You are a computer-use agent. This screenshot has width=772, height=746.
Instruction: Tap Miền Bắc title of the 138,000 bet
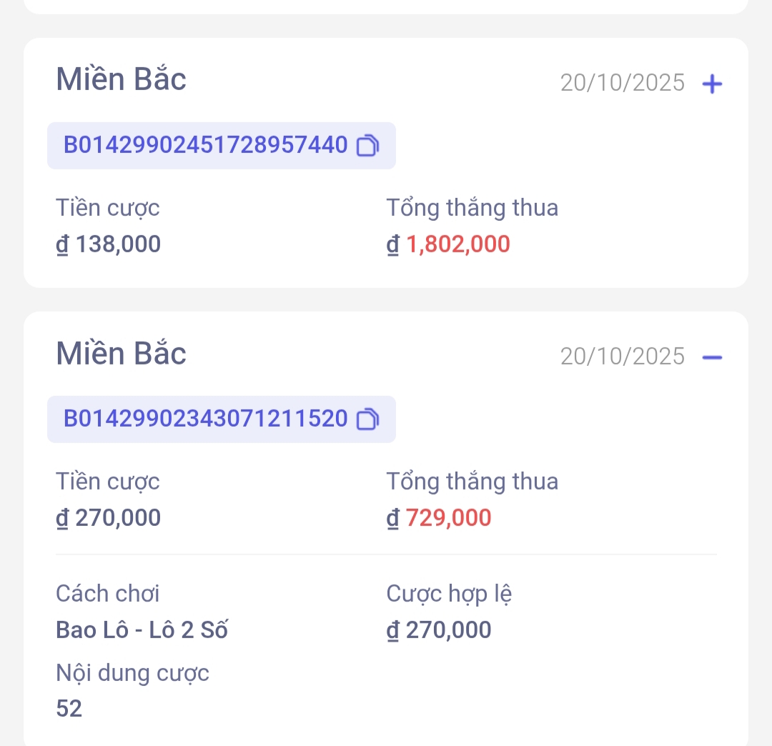[x=122, y=79]
